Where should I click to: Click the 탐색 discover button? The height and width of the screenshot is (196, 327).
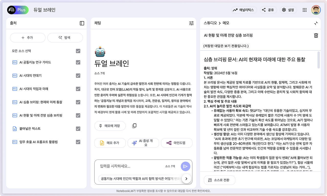point(65,38)
